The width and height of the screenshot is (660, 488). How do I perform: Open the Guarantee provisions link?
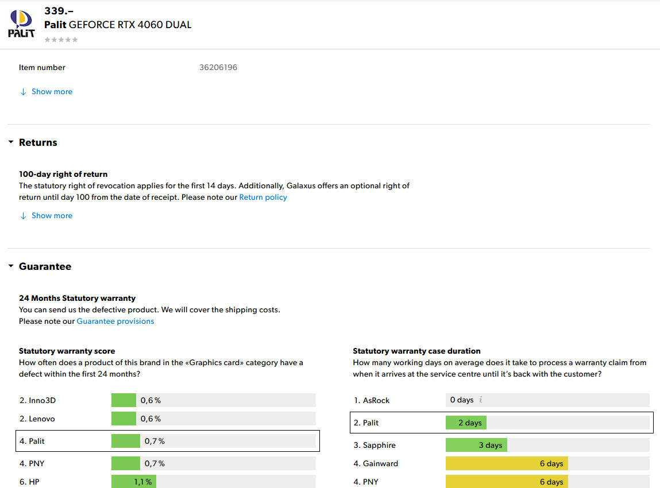[x=115, y=322]
